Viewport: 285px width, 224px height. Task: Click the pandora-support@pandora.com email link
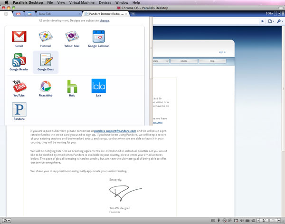click(115, 131)
